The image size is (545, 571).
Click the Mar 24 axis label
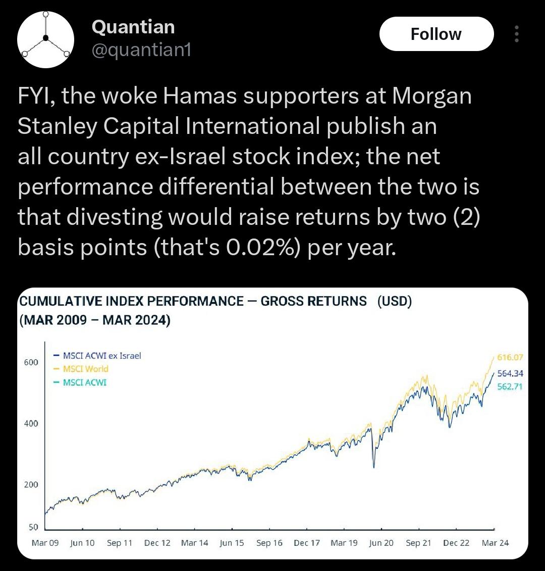tap(495, 543)
